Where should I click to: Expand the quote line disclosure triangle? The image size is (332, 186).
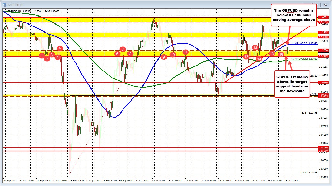pyautogui.click(x=5, y=11)
